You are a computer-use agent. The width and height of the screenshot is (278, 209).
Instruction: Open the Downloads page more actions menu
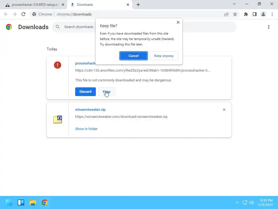tap(268, 27)
